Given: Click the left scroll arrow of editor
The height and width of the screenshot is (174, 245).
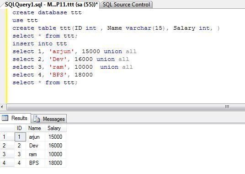Looking at the screenshot, I should (x=2, y=107).
